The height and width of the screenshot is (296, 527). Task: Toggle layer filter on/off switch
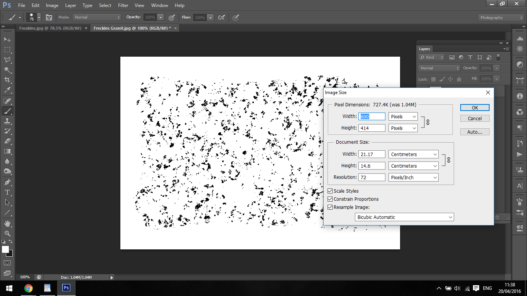click(498, 57)
